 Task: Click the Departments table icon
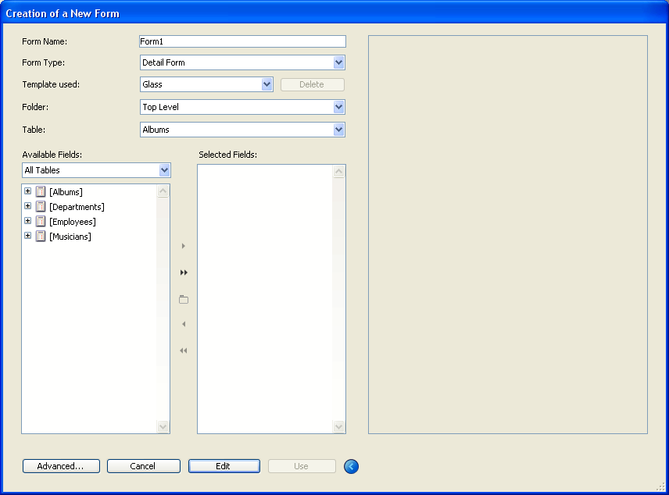[41, 206]
